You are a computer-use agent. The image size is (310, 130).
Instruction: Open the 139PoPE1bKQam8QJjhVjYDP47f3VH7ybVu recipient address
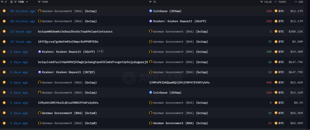pyautogui.click(x=179, y=82)
